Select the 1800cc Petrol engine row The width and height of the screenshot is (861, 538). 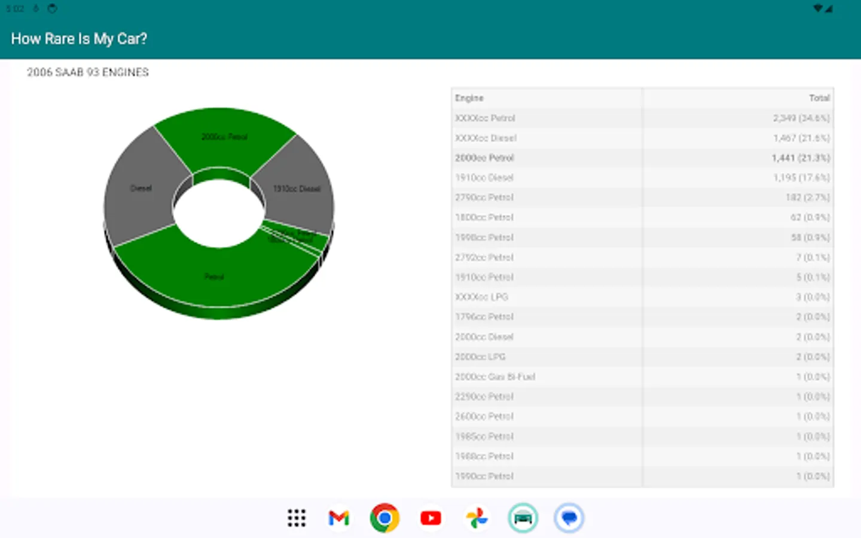click(x=643, y=218)
